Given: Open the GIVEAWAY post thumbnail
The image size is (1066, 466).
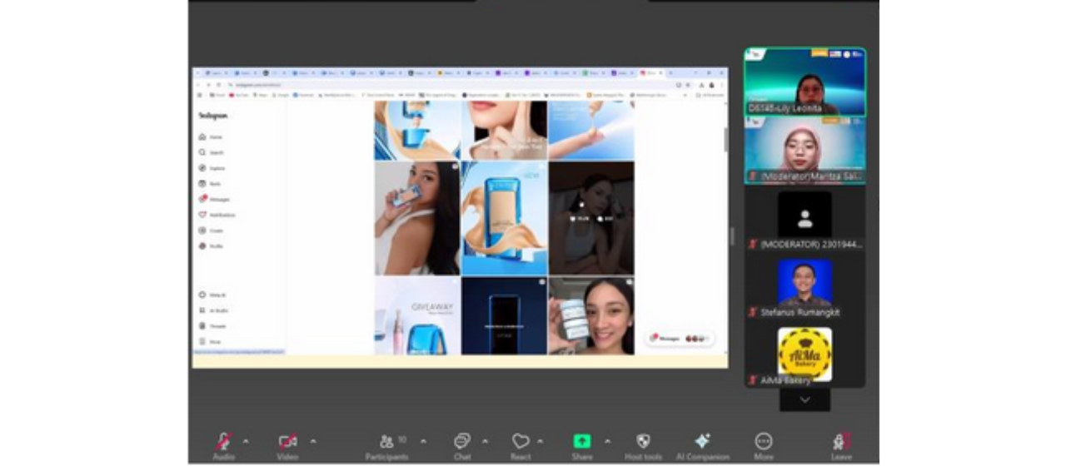Looking at the screenshot, I should point(416,316).
